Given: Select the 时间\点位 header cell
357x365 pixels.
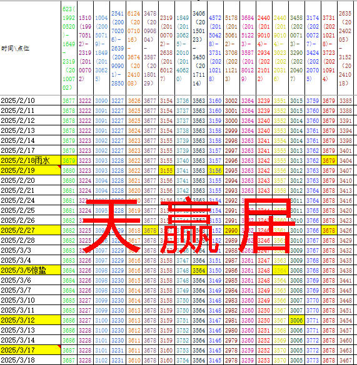Looking at the screenshot, I should pyautogui.click(x=31, y=48).
